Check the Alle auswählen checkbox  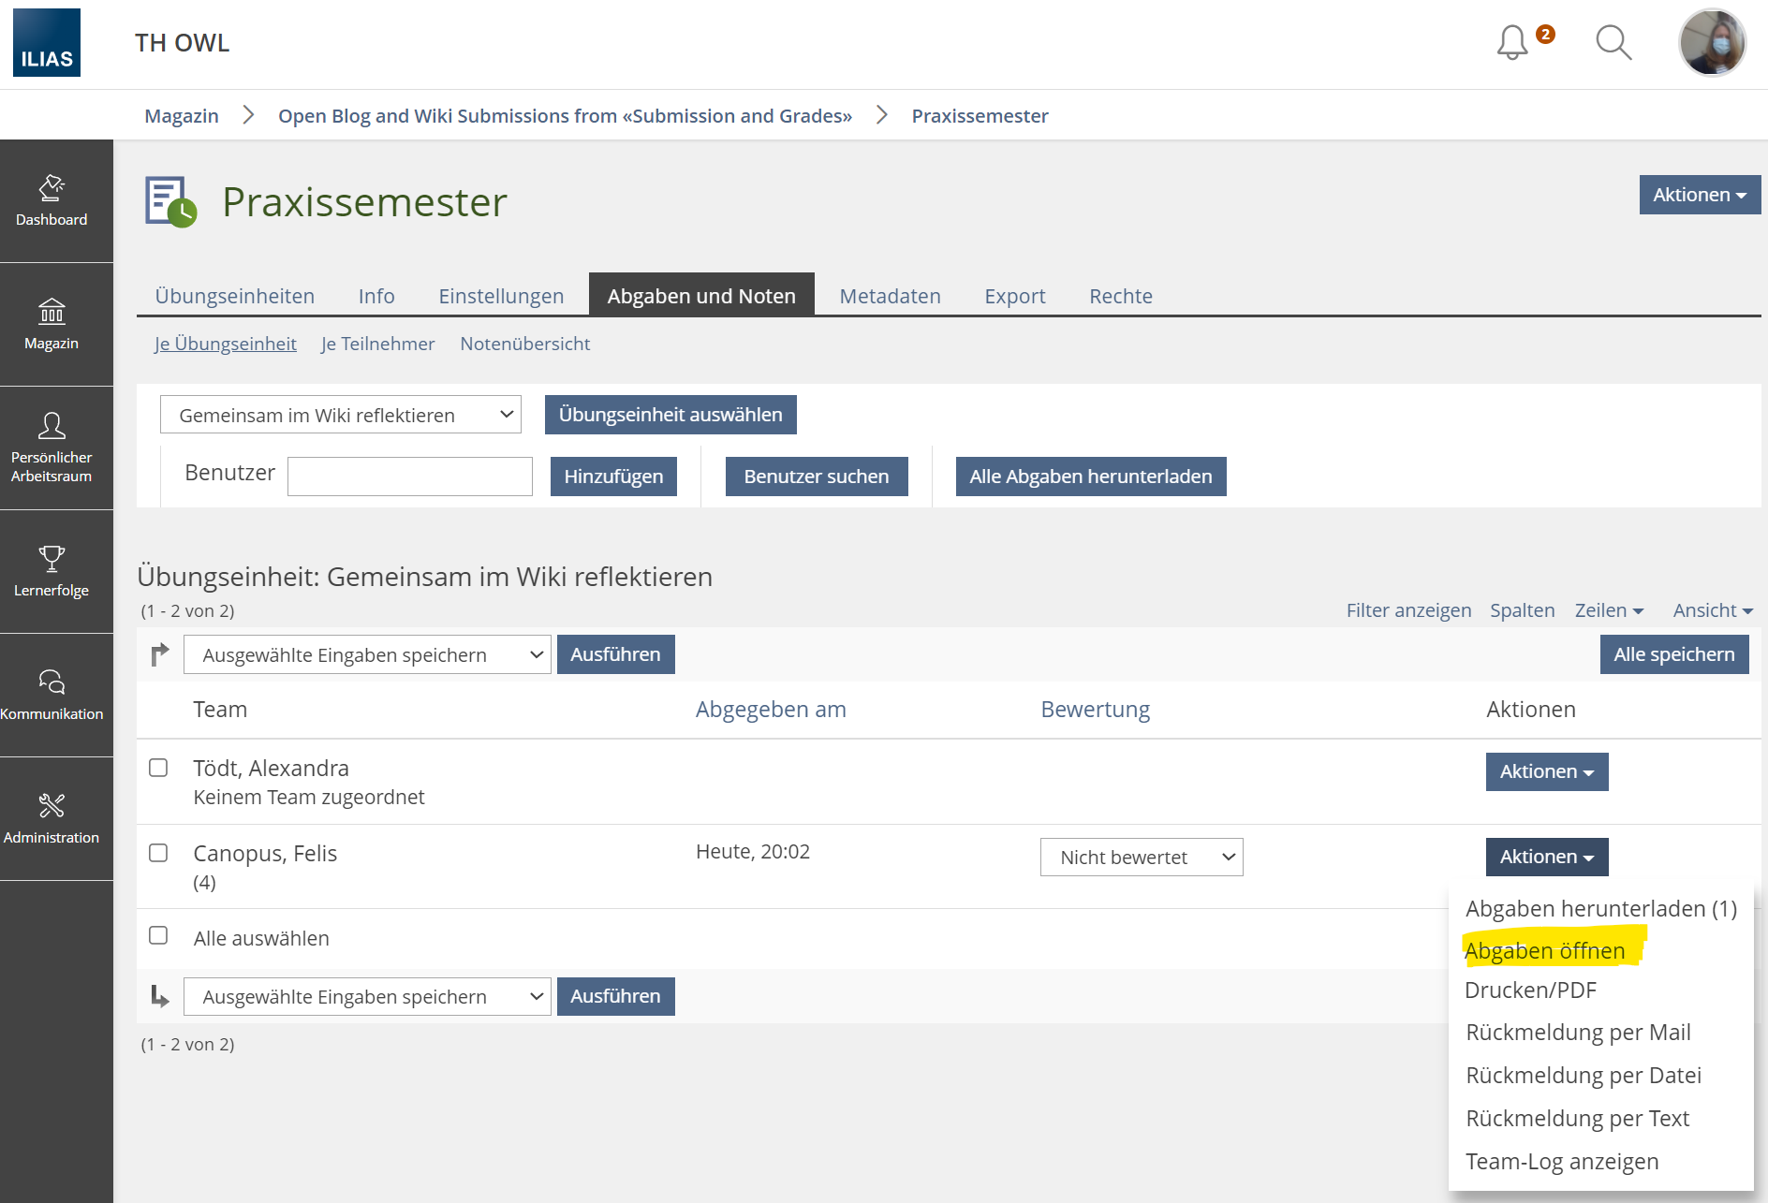(158, 936)
